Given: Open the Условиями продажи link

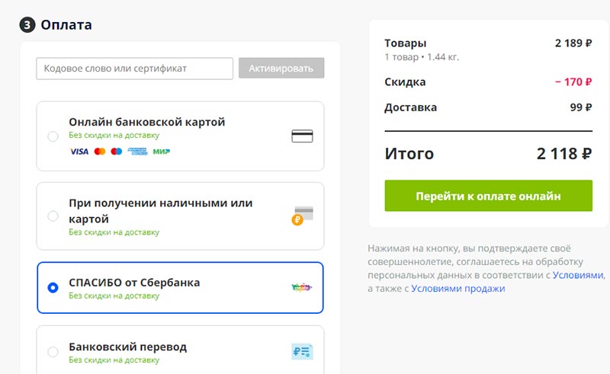Looking at the screenshot, I should 457,289.
